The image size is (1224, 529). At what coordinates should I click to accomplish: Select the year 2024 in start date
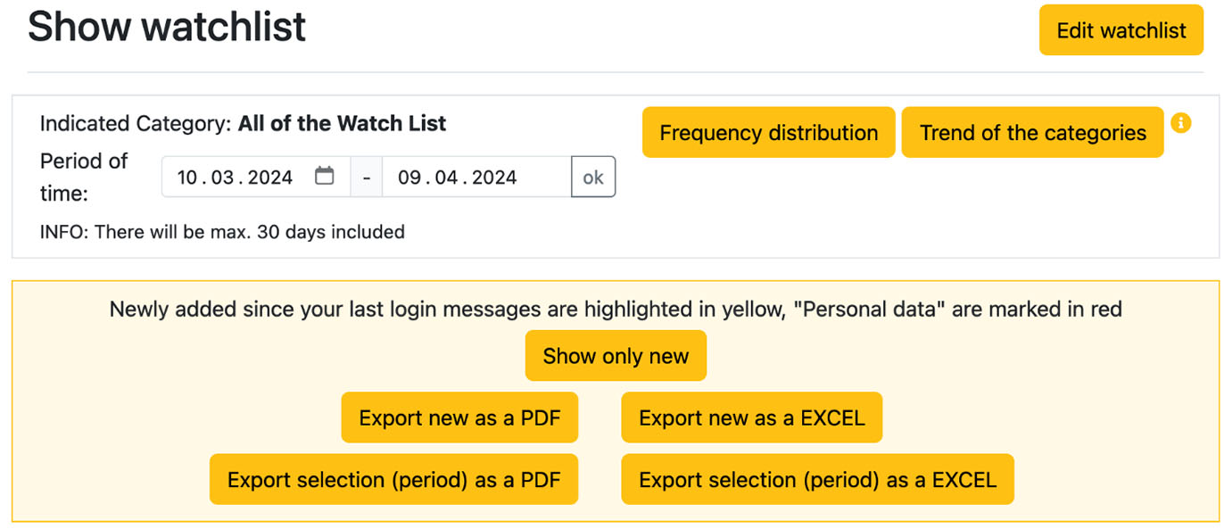(x=270, y=178)
